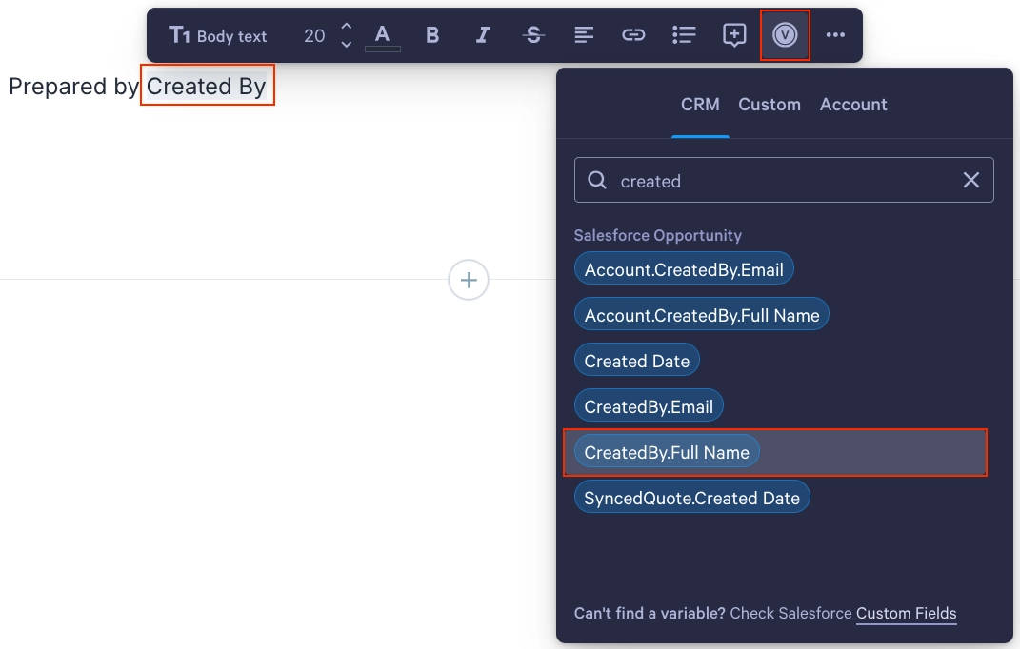Viewport: 1020px width, 649px height.
Task: Open the Custom Fields link
Action: coord(906,613)
